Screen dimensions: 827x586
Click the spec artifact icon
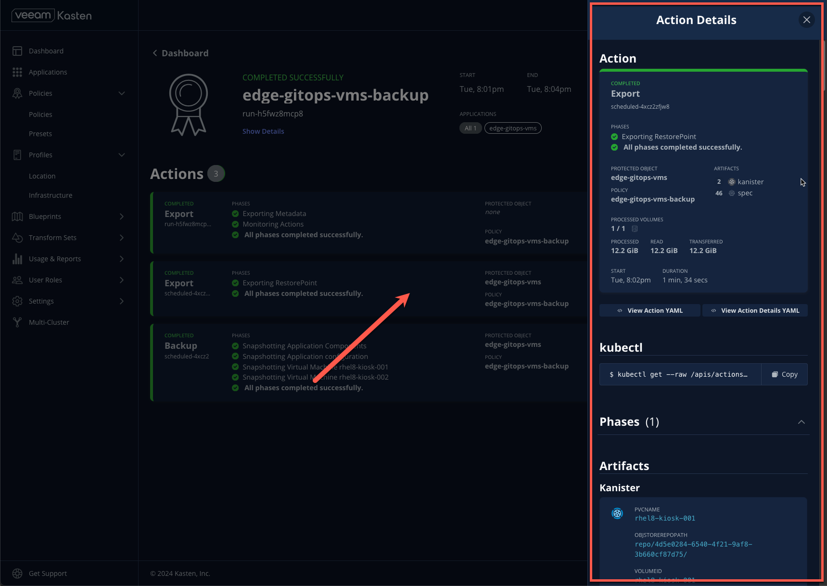click(x=732, y=193)
